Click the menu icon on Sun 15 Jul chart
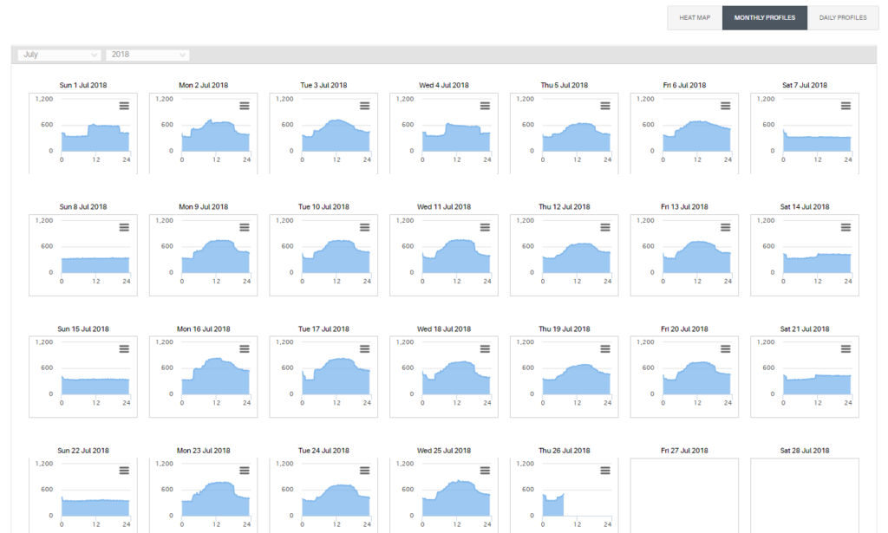The width and height of the screenshot is (888, 533). click(x=124, y=349)
